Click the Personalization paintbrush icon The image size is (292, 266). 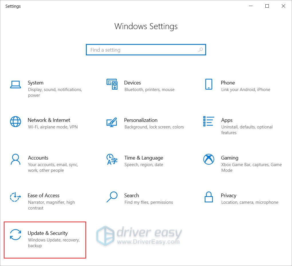112,122
